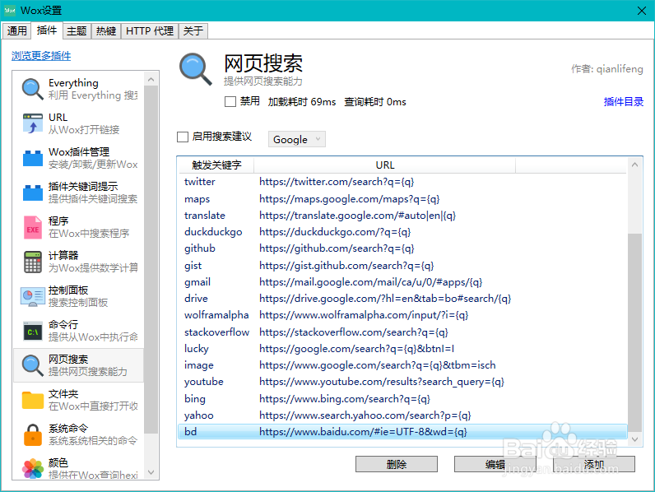Click the URL table scroll down arrow
655x492 pixels.
(x=634, y=439)
